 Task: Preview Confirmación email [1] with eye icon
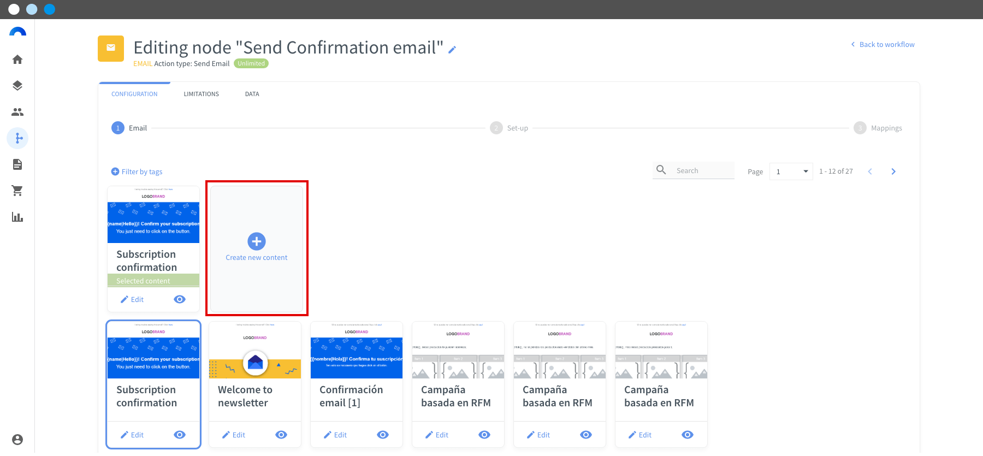(383, 435)
